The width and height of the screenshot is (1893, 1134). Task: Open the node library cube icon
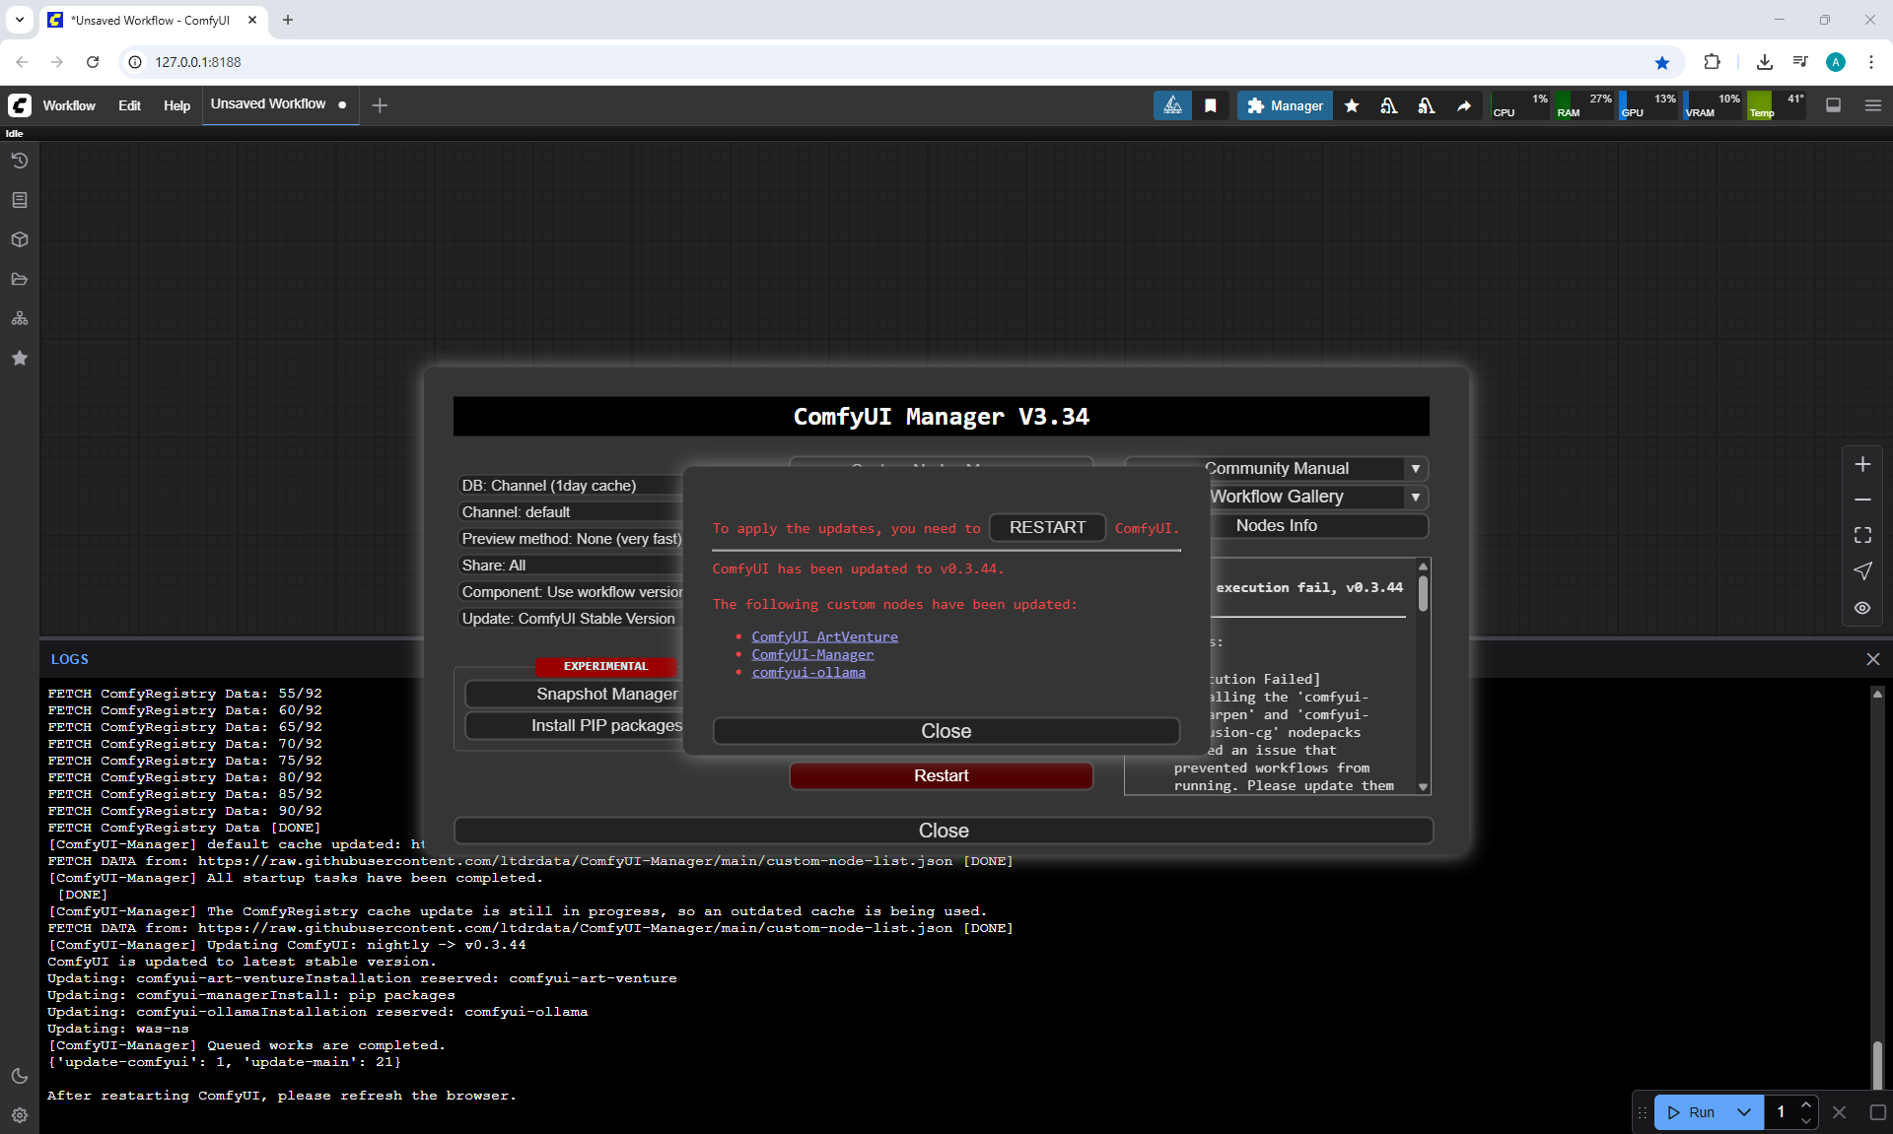pyautogui.click(x=19, y=239)
